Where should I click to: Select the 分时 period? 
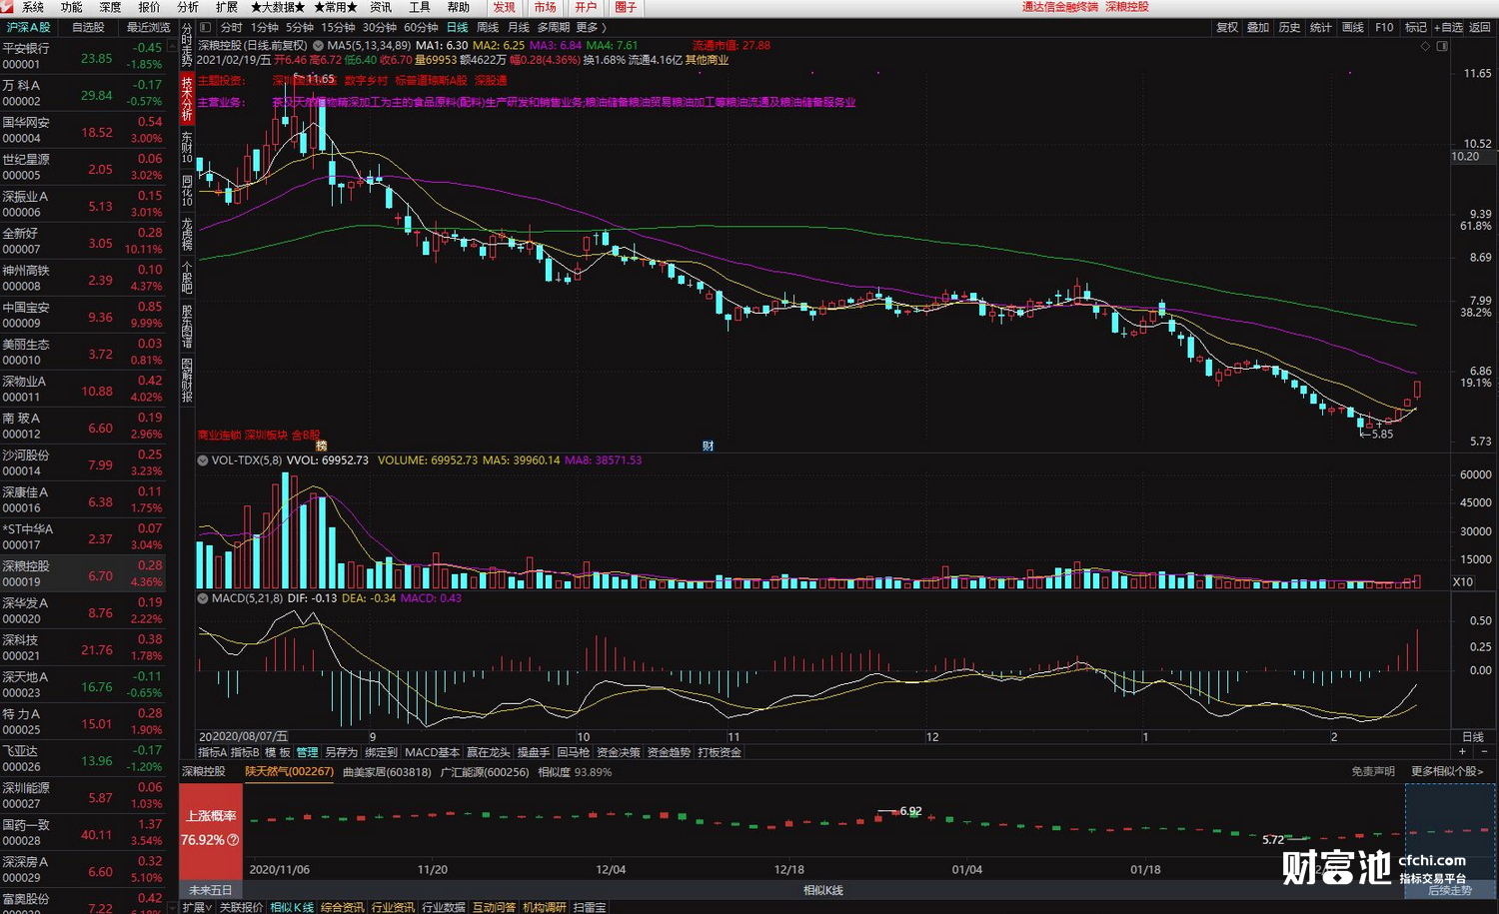tap(231, 27)
